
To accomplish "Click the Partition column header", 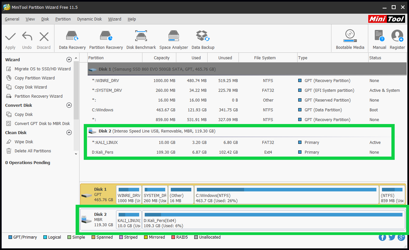I will pyautogui.click(x=115, y=58).
